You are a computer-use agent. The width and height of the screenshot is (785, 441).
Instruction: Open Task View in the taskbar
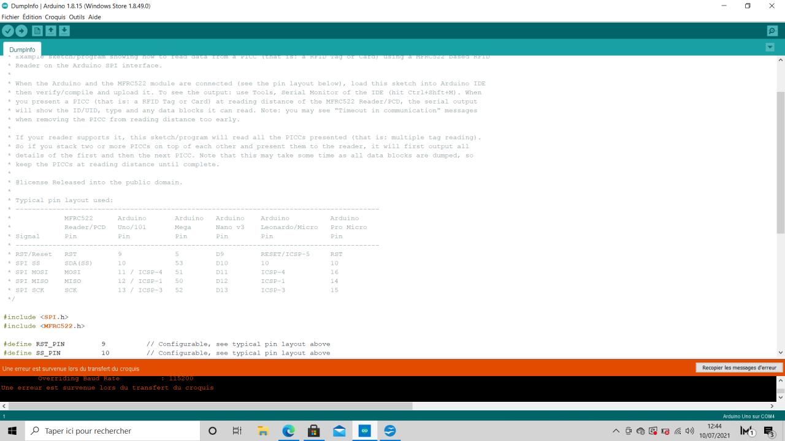click(237, 431)
